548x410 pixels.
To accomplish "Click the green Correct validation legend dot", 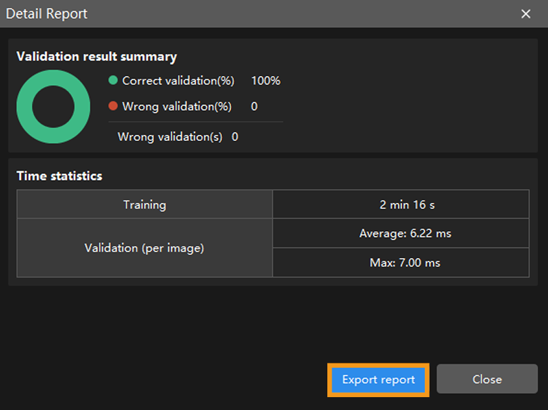I will pos(113,80).
